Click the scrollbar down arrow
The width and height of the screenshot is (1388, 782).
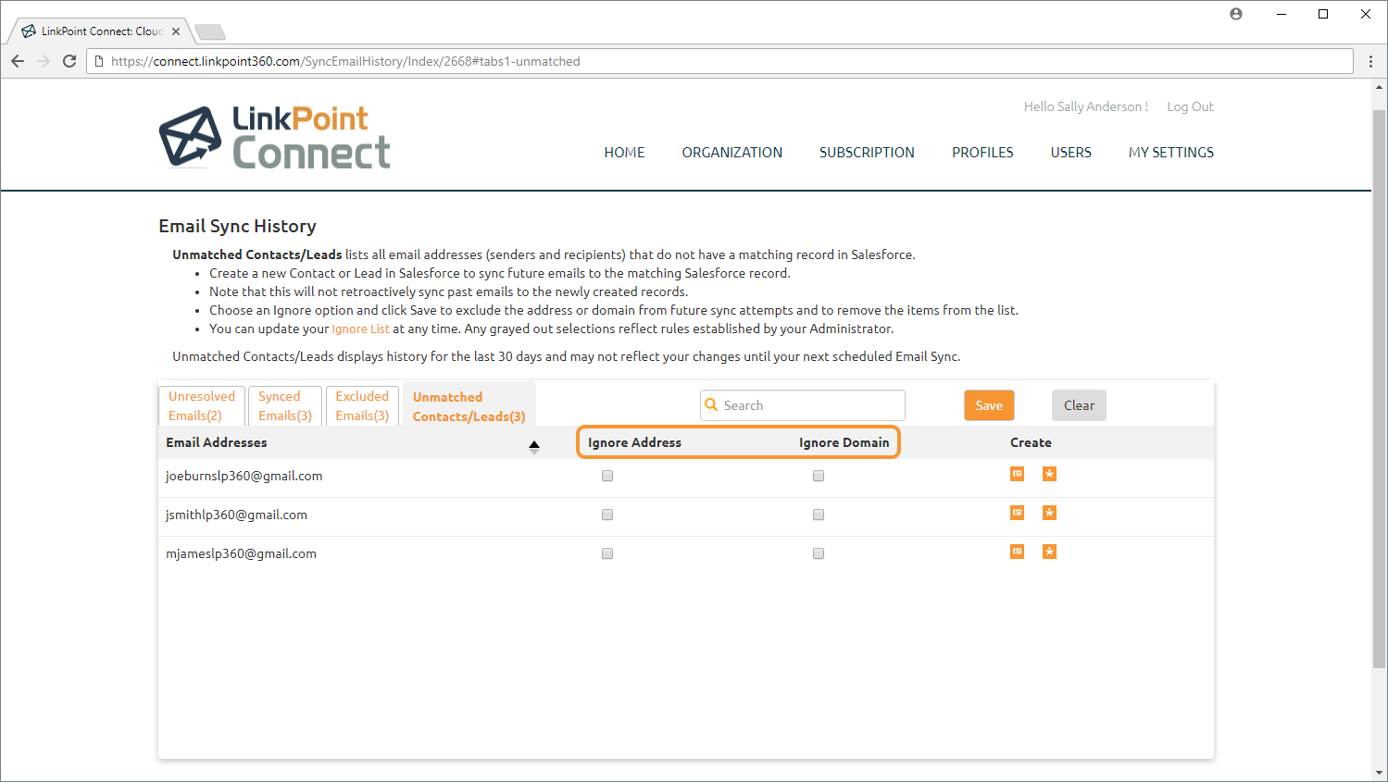coord(1379,773)
